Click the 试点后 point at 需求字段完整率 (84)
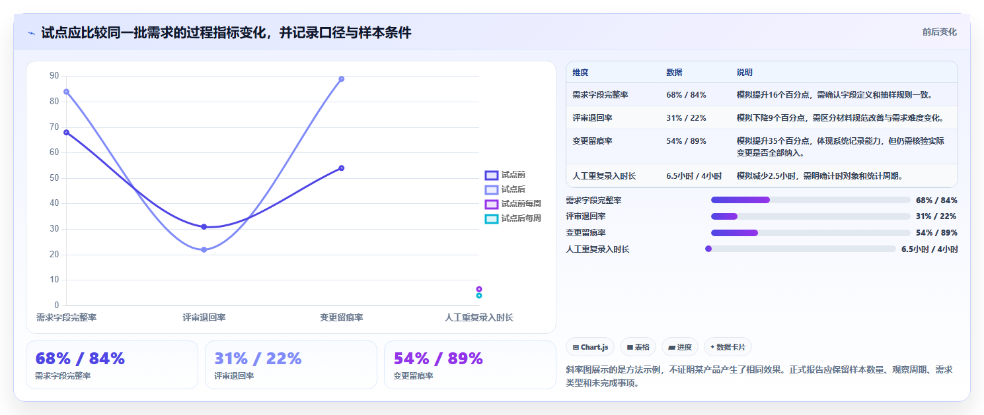Image resolution: width=984 pixels, height=415 pixels. (x=66, y=92)
